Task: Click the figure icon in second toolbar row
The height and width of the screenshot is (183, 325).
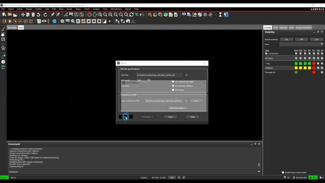Action: pyautogui.click(x=48, y=21)
